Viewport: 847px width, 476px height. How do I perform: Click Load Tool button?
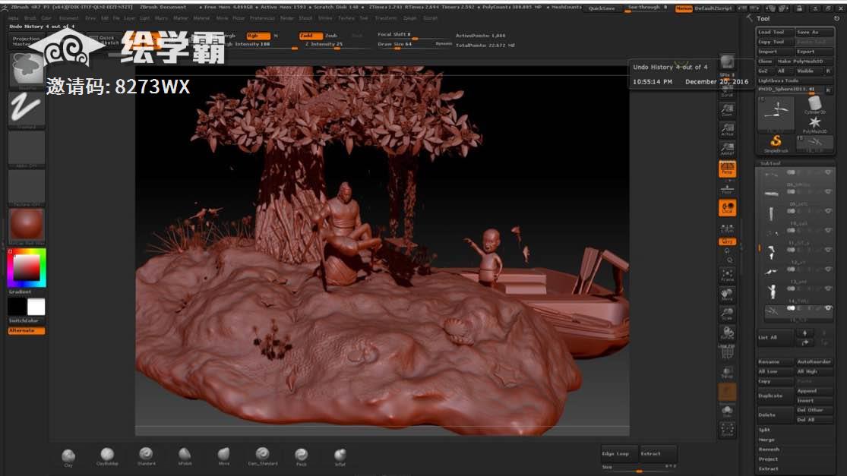pos(775,33)
